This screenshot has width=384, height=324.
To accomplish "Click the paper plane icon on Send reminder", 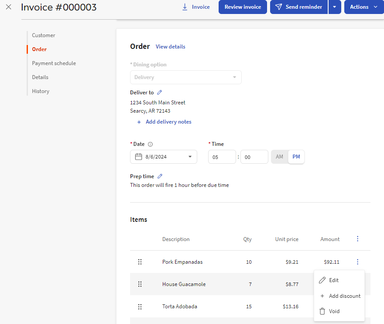I will (279, 7).
